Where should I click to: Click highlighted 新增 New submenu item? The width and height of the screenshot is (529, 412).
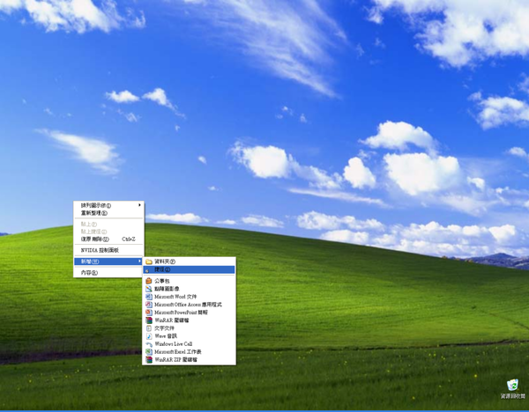point(108,261)
